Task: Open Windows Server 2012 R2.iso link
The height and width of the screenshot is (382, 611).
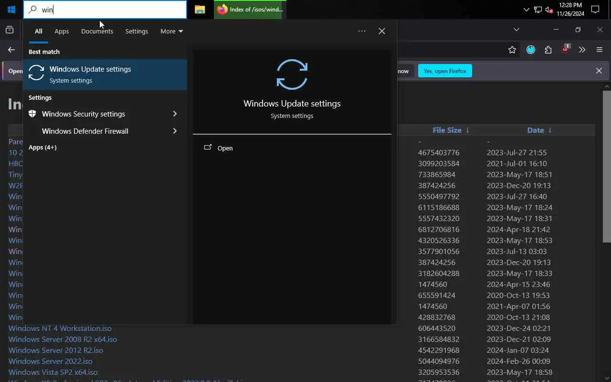Action: coord(55,350)
